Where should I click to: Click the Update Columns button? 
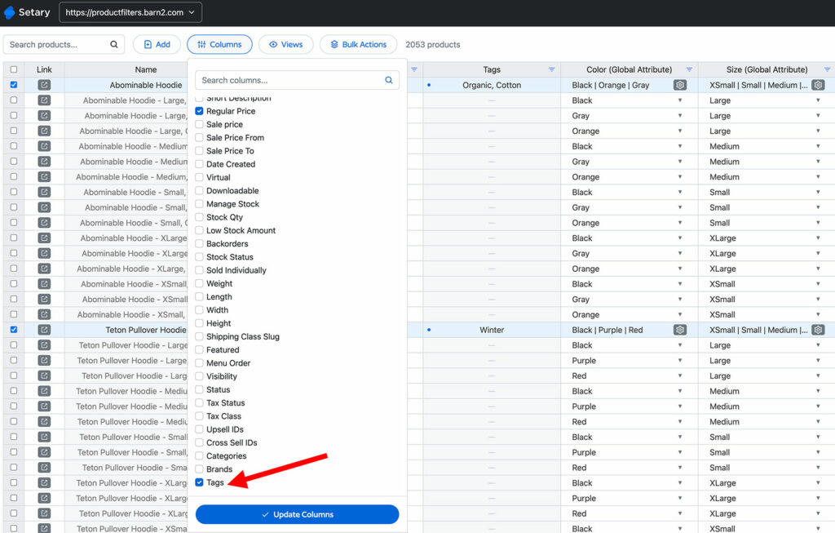[297, 514]
